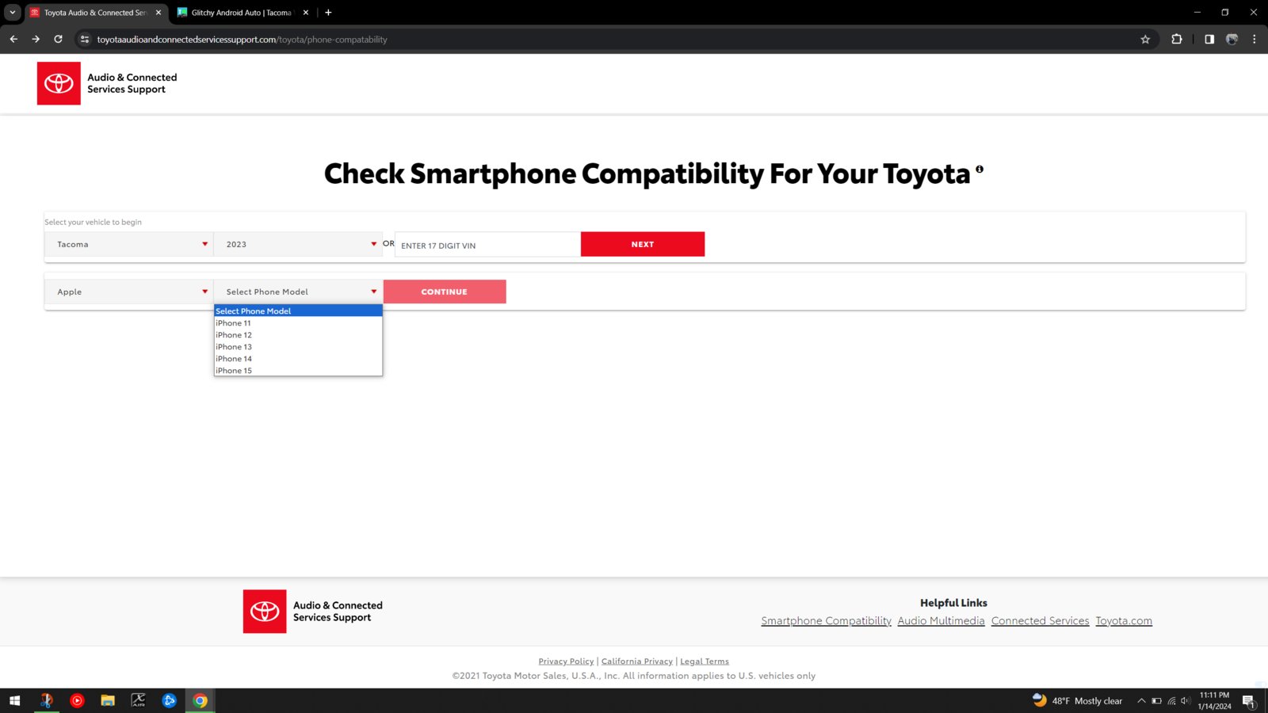
Task: Click the browser address bar URL
Action: click(x=243, y=40)
